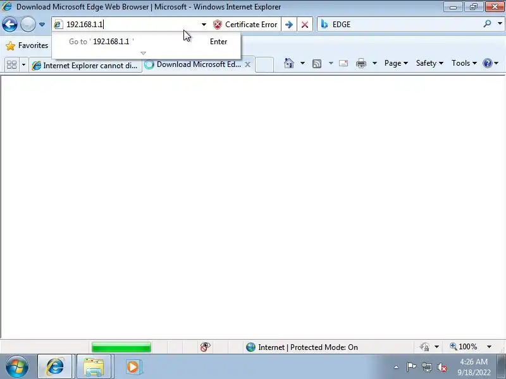Click the network tray icon
Image resolution: width=506 pixels, height=379 pixels.
427,367
